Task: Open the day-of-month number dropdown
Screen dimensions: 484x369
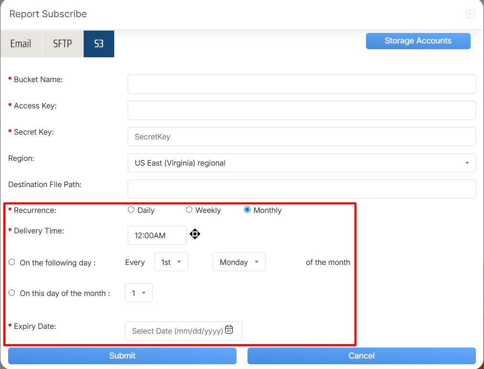Action: 139,293
